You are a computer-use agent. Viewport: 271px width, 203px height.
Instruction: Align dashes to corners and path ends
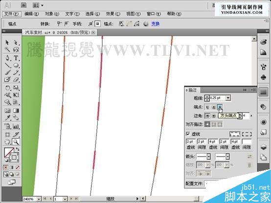(x=247, y=134)
